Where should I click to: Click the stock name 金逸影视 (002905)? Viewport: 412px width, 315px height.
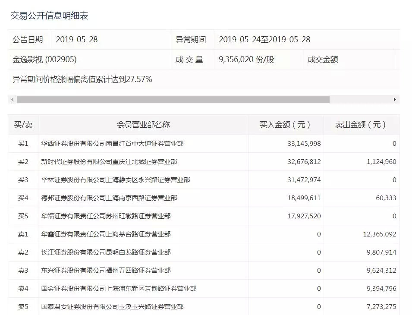[44, 60]
